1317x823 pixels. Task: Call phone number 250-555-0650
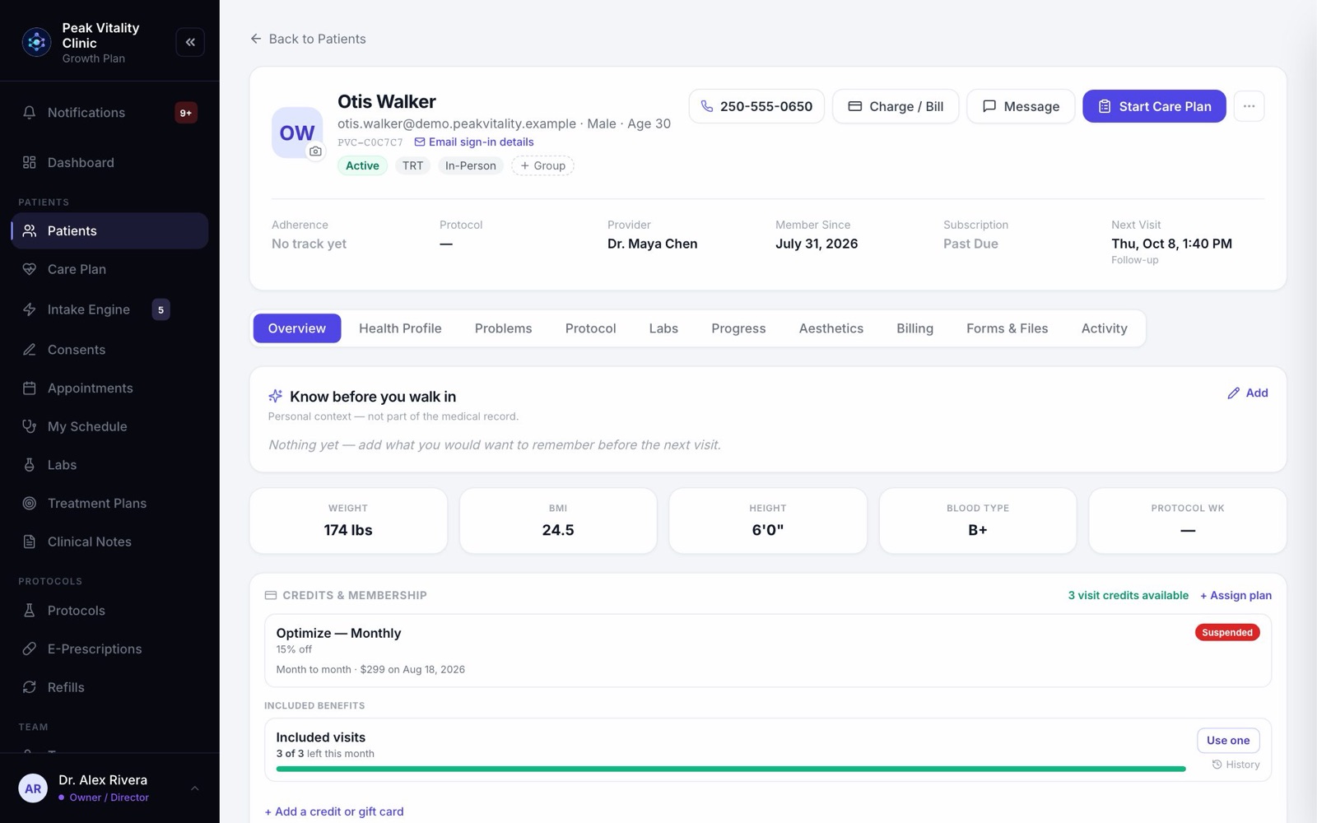[756, 106]
